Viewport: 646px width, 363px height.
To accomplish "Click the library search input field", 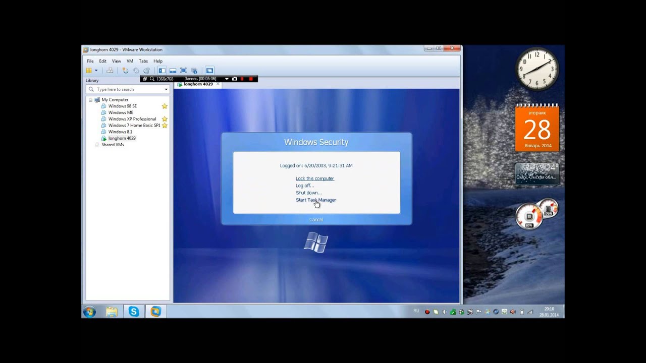I will coord(129,89).
